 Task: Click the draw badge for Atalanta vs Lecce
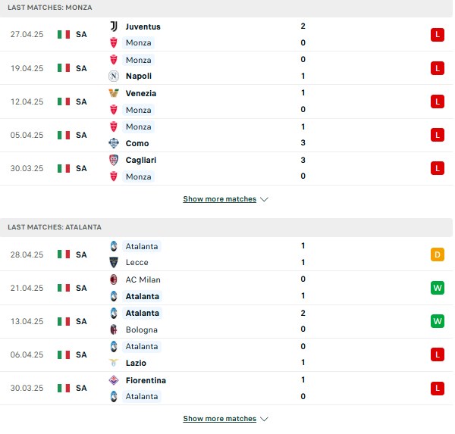[x=438, y=254]
